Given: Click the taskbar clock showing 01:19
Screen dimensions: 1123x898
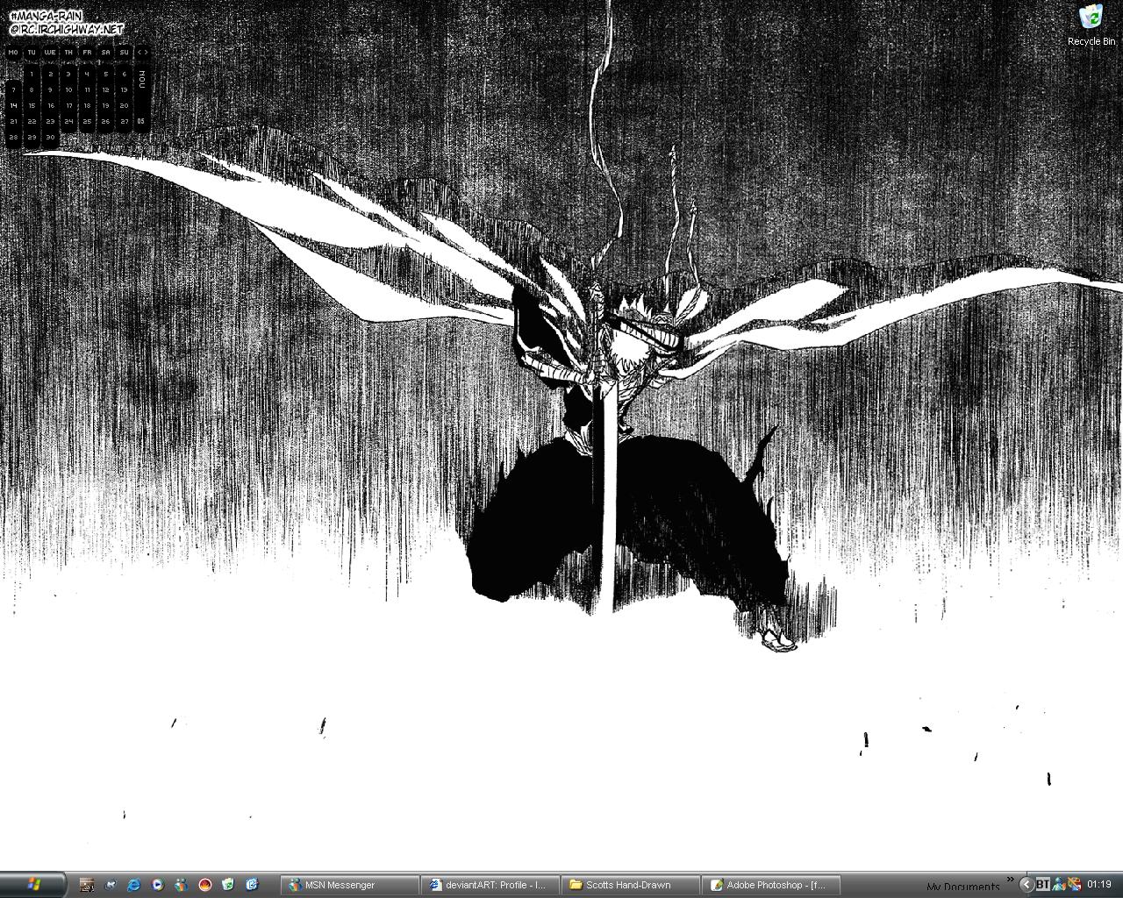Looking at the screenshot, I should (x=1099, y=884).
